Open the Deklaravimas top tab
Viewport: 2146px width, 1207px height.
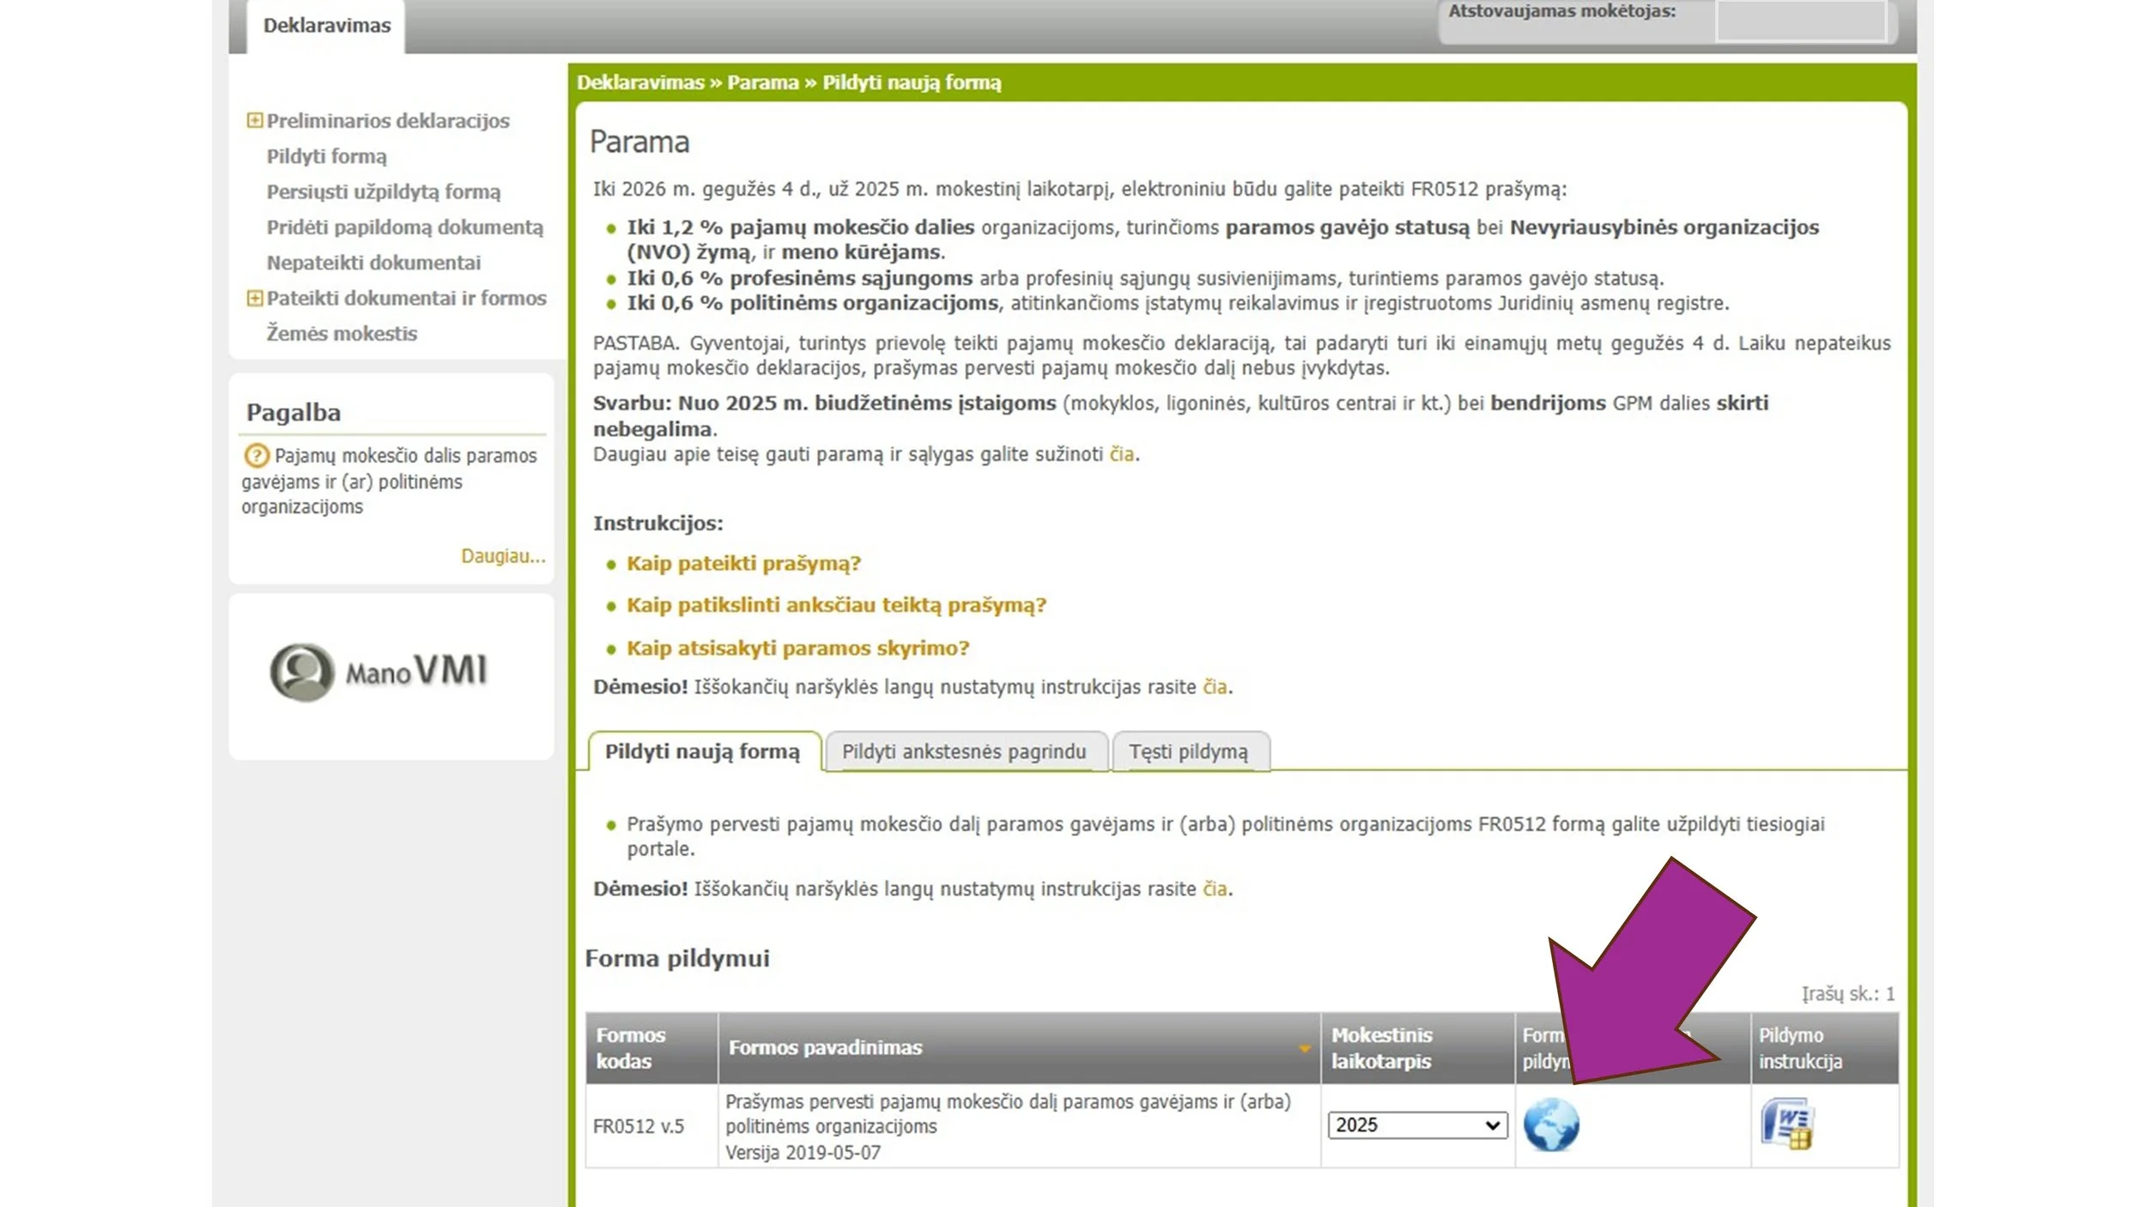[x=326, y=26]
